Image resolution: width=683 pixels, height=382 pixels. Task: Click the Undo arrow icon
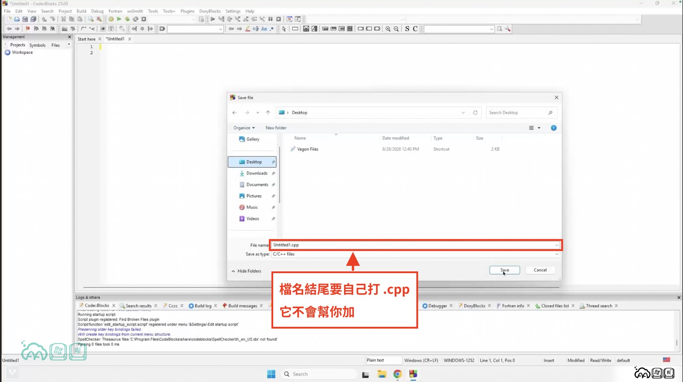click(x=44, y=19)
